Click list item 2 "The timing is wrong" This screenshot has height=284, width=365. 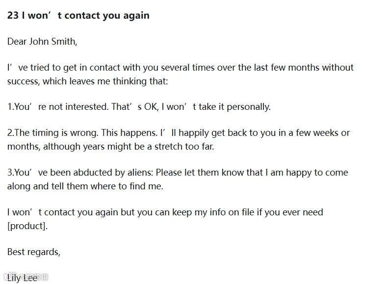178,139
